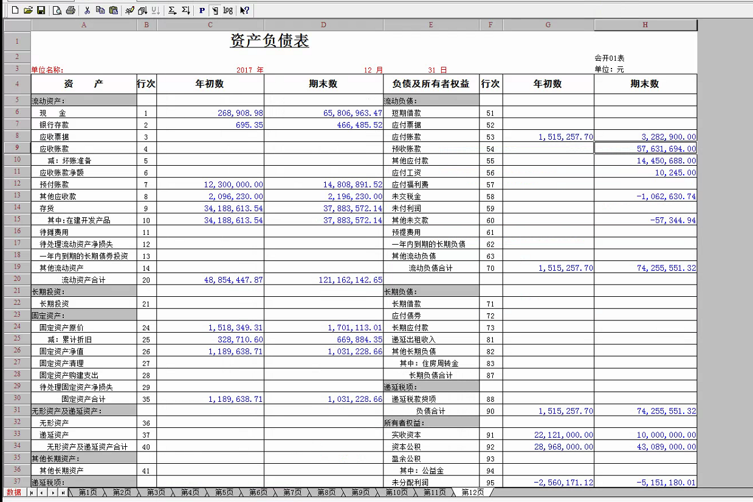This screenshot has height=502, width=753.
Task: Click the 3,282,900.00 cell
Action: (x=645, y=137)
